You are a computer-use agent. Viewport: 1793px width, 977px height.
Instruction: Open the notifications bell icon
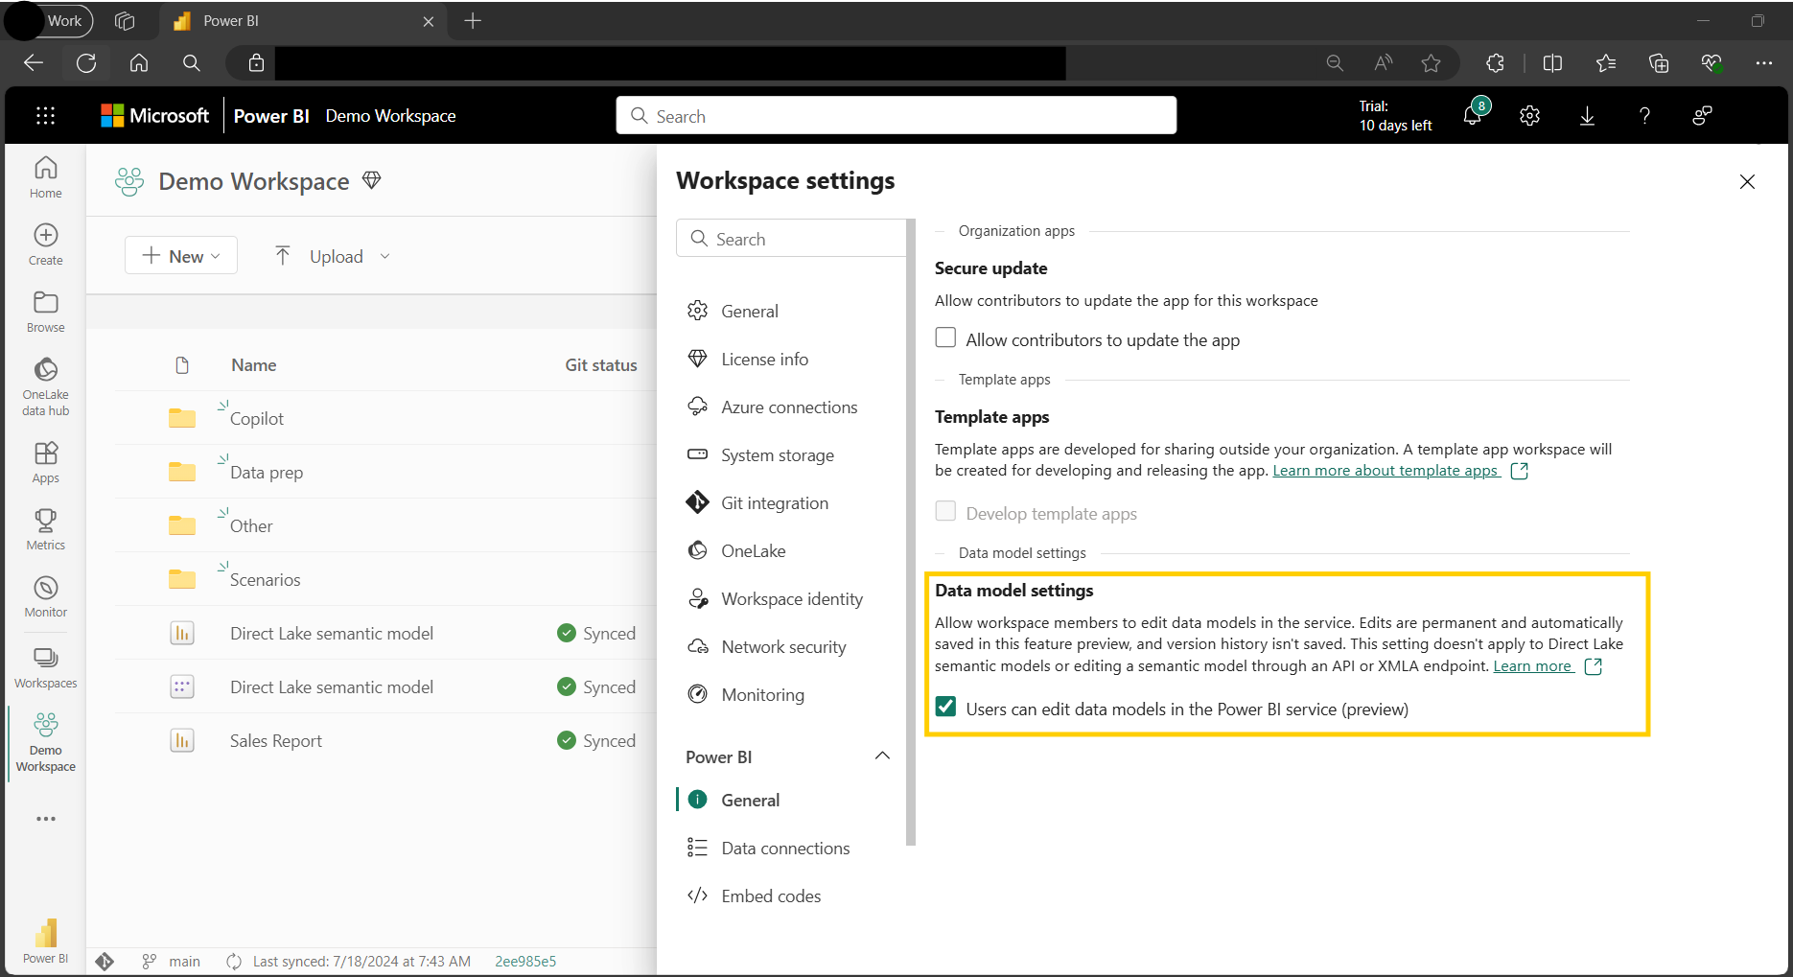1473,116
